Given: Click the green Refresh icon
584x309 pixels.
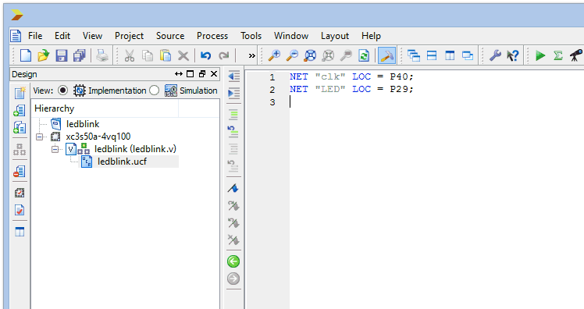Looking at the screenshot, I should coord(364,55).
